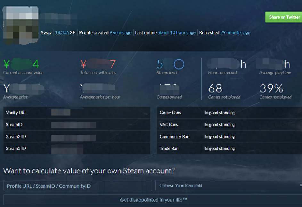Click the Steam level circle badge
The height and width of the screenshot is (207, 302).
179,65
